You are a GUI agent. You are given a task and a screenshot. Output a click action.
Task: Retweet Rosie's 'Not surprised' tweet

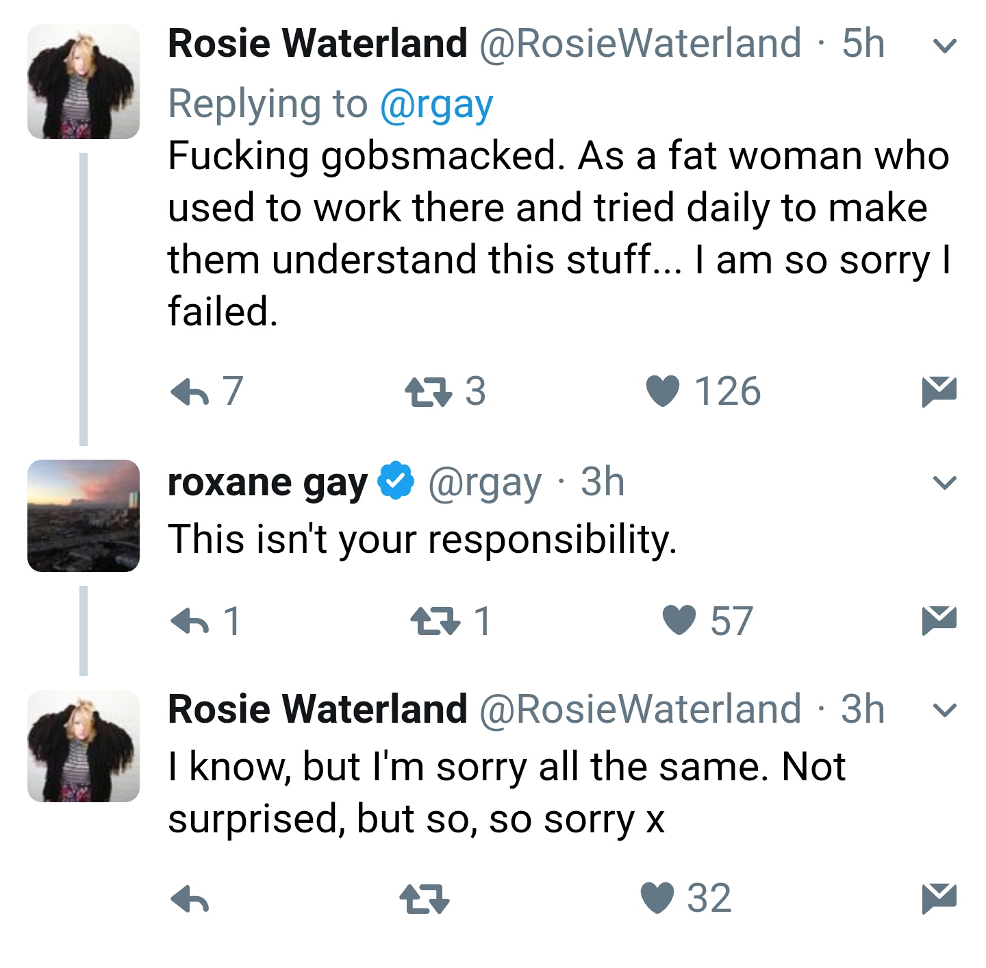point(425,899)
